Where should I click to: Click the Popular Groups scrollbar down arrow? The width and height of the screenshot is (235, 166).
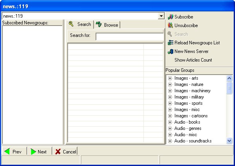click(x=229, y=141)
